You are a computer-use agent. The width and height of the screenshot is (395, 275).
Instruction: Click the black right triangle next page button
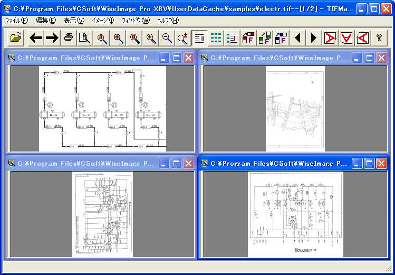click(314, 37)
